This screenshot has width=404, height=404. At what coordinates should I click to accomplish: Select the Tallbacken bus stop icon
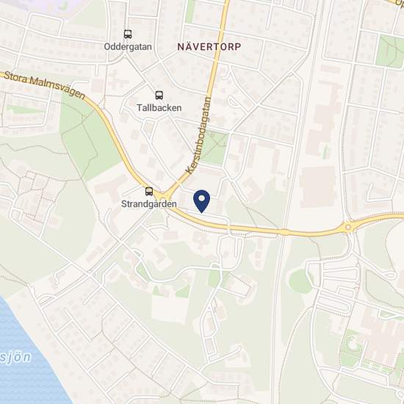(159, 95)
